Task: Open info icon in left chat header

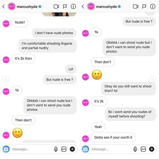Action: (73, 7)
